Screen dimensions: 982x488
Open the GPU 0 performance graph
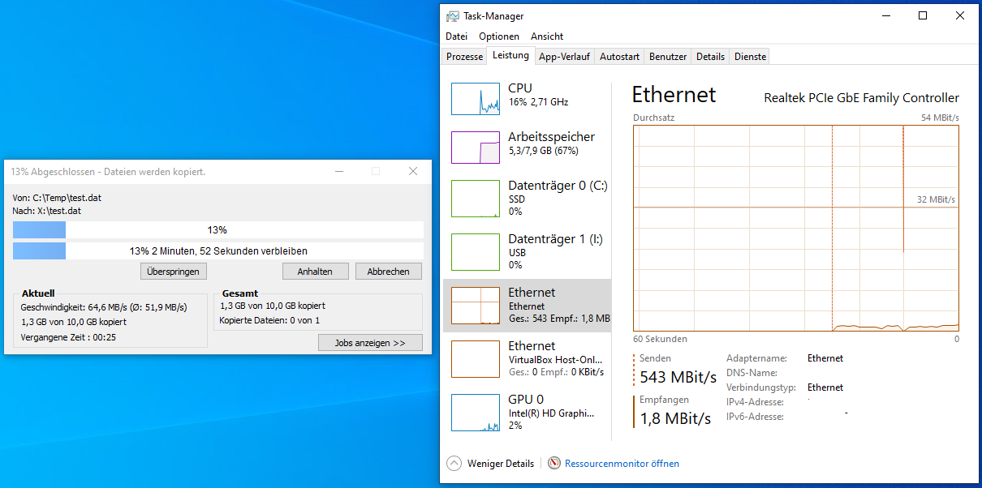pos(475,413)
